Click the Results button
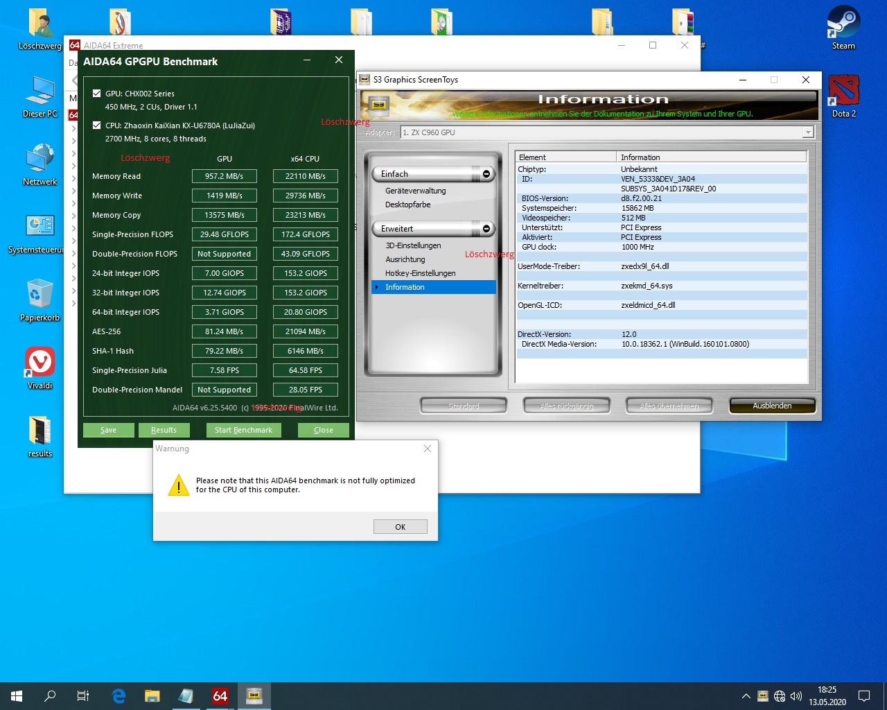887x710 pixels. [164, 430]
